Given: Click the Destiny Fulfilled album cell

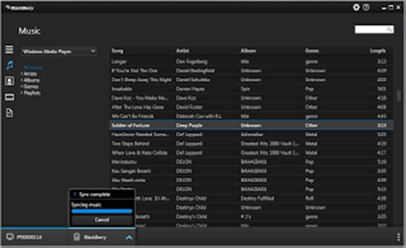Looking at the screenshot, I should 257,198.
